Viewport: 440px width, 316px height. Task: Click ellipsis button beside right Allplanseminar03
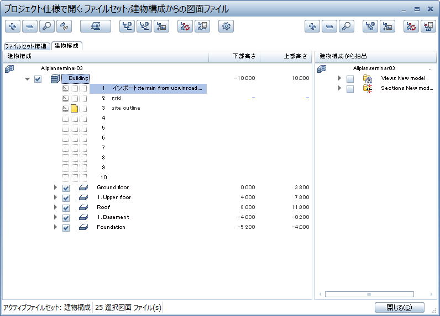tap(431, 68)
